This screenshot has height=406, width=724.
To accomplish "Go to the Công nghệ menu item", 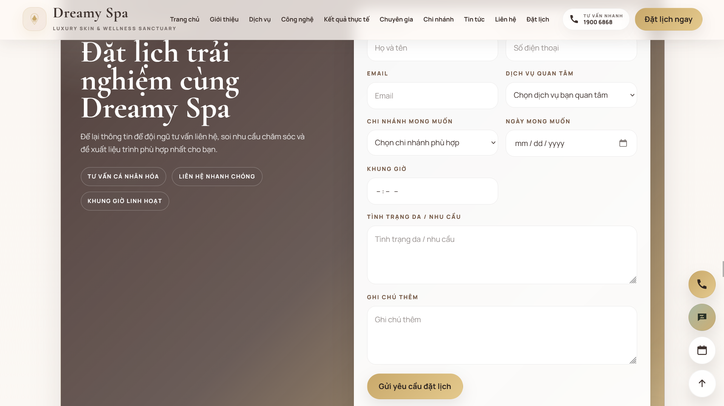I will pos(297,19).
